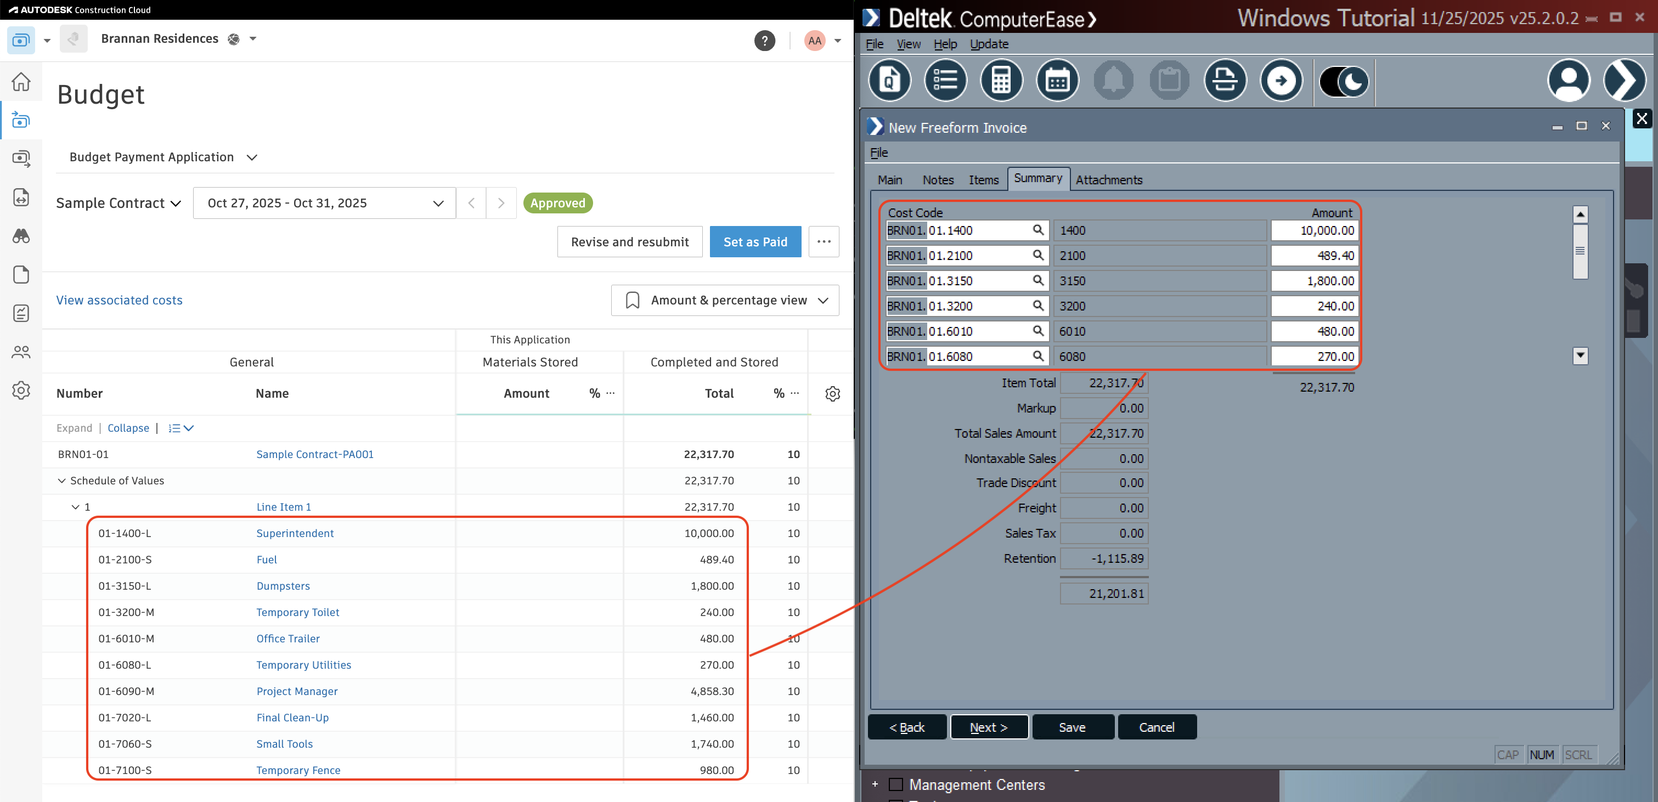The image size is (1658, 802).
Task: Open the Update menu in Deltek
Action: point(989,44)
